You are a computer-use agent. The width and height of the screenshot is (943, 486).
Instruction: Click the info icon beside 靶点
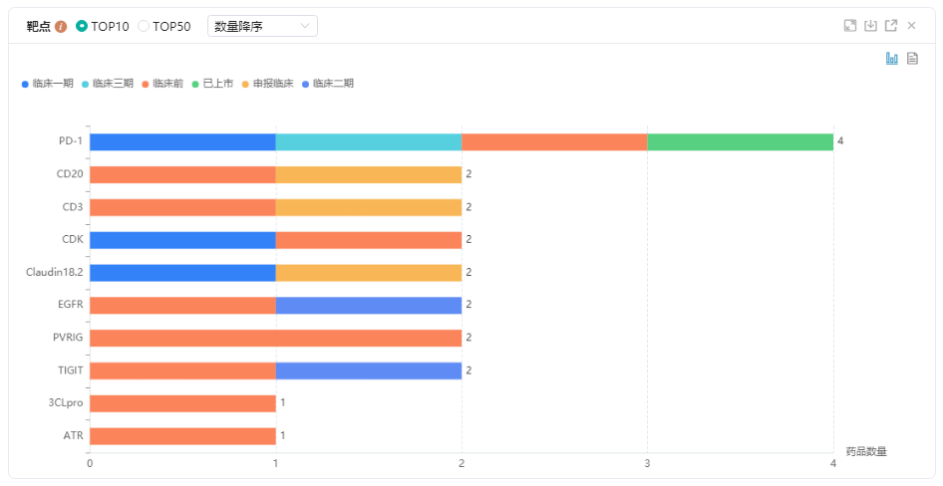(61, 26)
